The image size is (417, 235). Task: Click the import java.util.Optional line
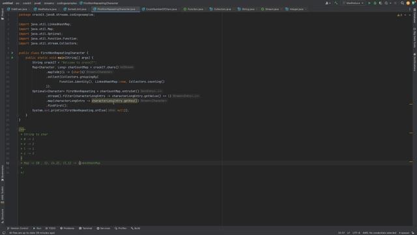tap(40, 34)
